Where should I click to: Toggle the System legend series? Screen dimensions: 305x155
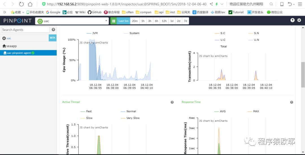132,33
